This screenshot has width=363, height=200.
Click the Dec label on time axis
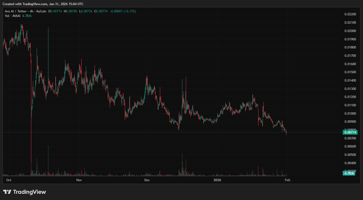147,180
